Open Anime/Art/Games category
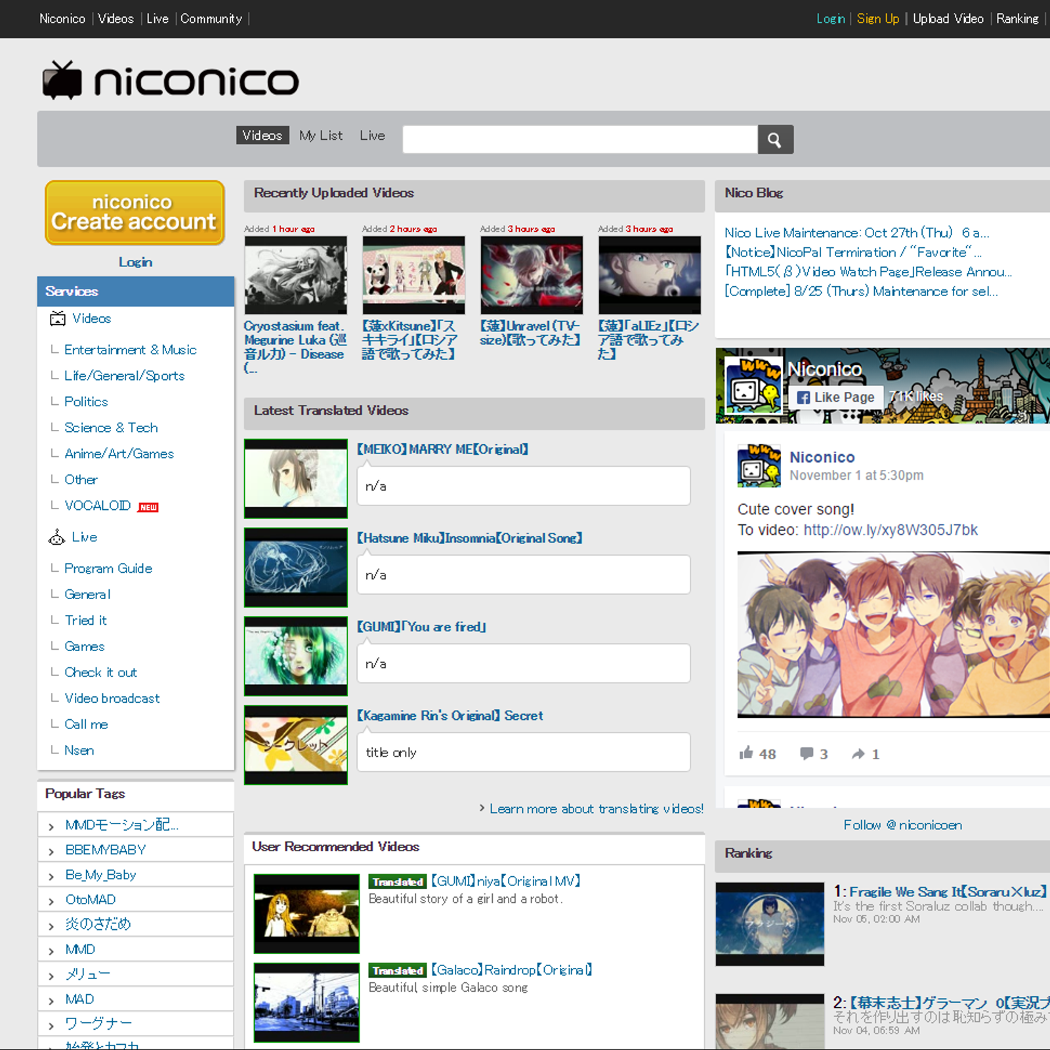Viewport: 1050px width, 1050px height. (x=119, y=453)
